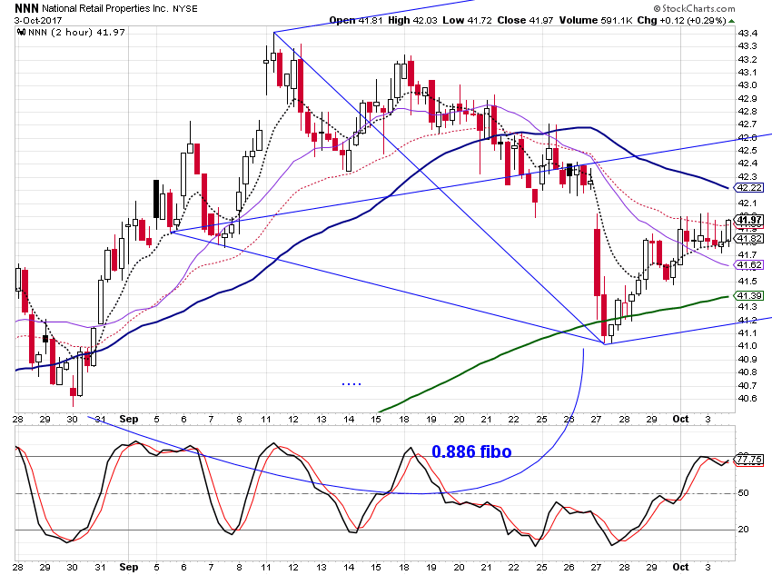Click the green up-arrow next to Chg

[x=732, y=21]
